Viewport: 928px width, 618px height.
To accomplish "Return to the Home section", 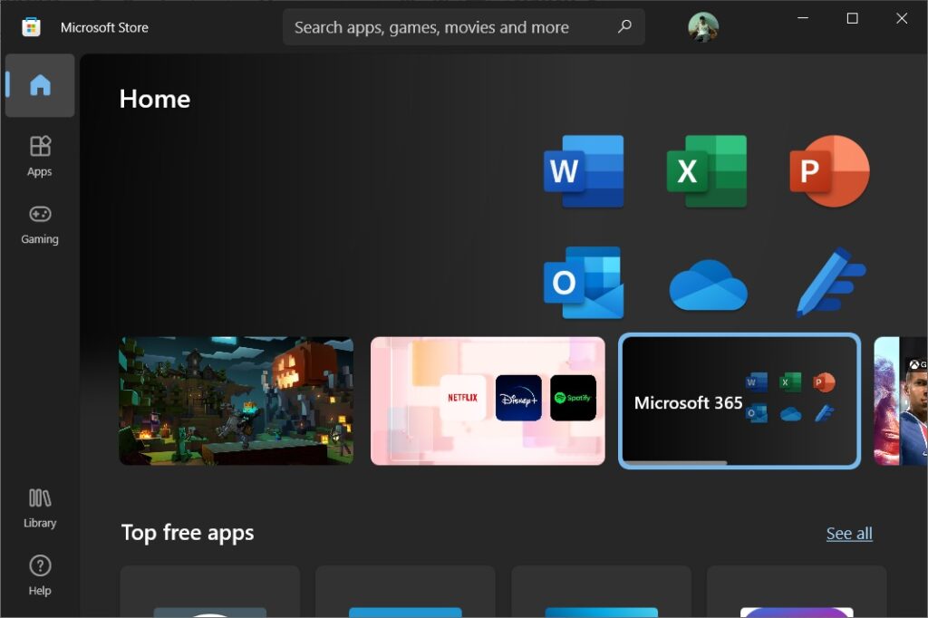I will pos(39,85).
